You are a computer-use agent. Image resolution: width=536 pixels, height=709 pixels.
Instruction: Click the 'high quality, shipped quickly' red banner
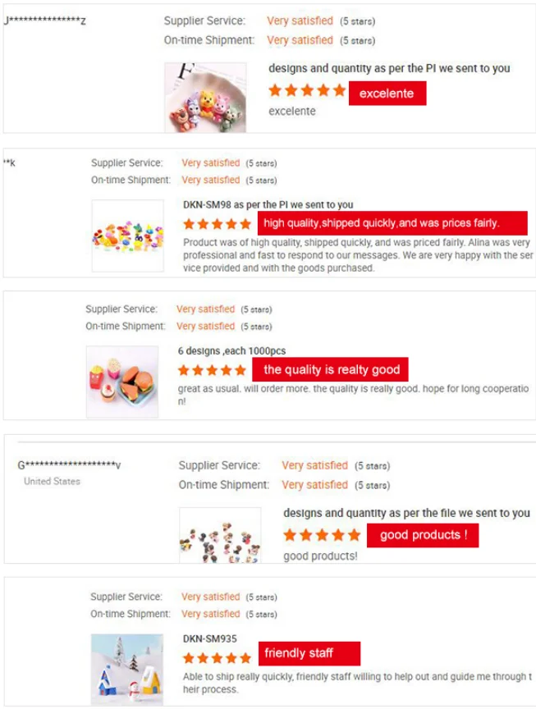pos(392,223)
